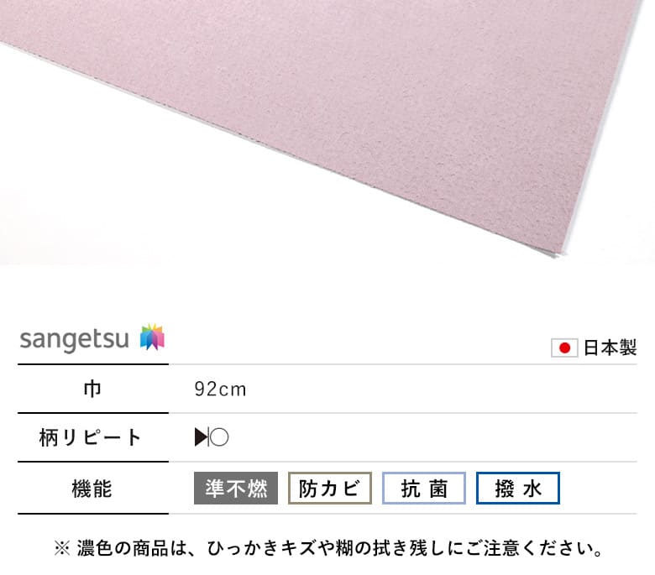Click the 巾 row header
The width and height of the screenshot is (655, 575).
(92, 389)
